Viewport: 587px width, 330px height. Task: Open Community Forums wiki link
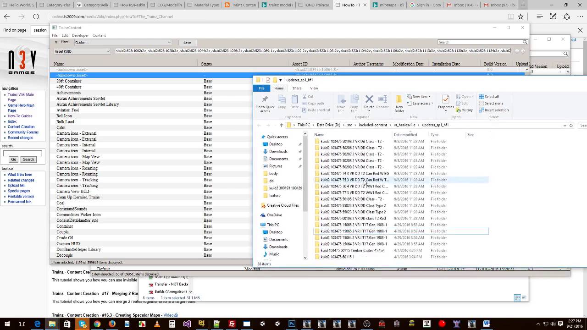tap(23, 132)
